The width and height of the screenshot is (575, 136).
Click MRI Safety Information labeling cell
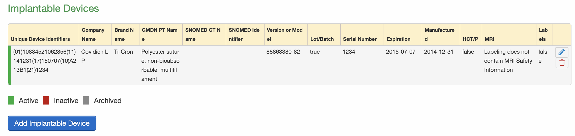[508, 61]
